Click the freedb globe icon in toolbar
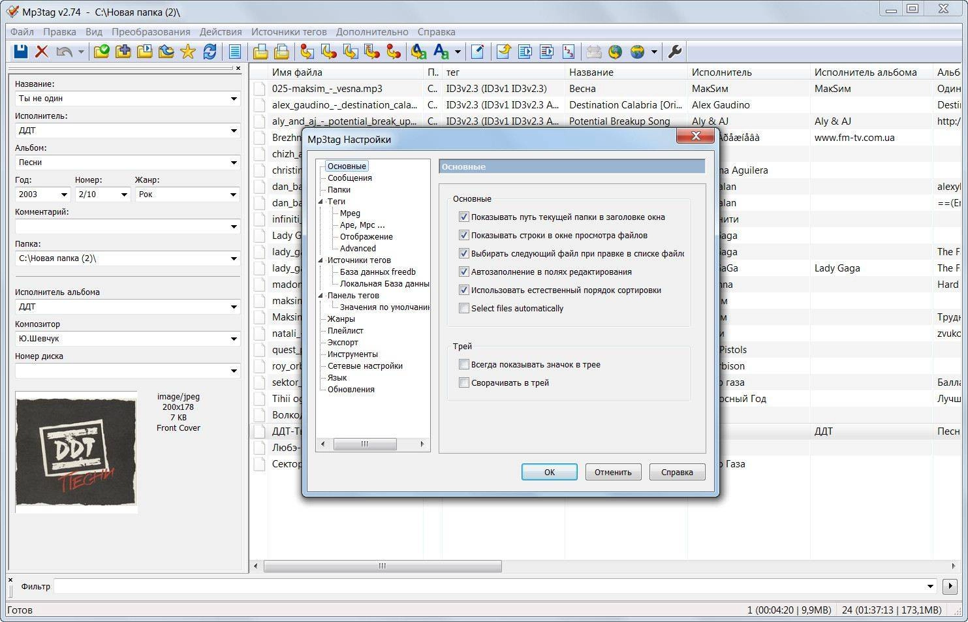Screen dimensions: 968x622 (615, 52)
